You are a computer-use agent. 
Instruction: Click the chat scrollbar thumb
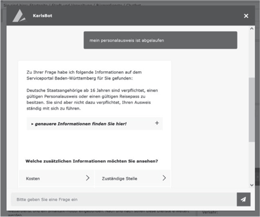tap(252, 110)
